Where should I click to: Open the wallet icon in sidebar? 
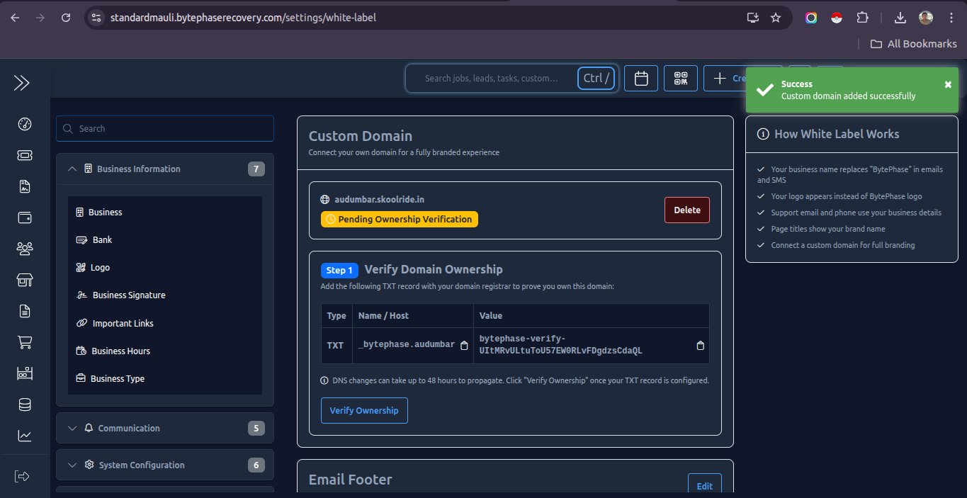[x=25, y=217]
